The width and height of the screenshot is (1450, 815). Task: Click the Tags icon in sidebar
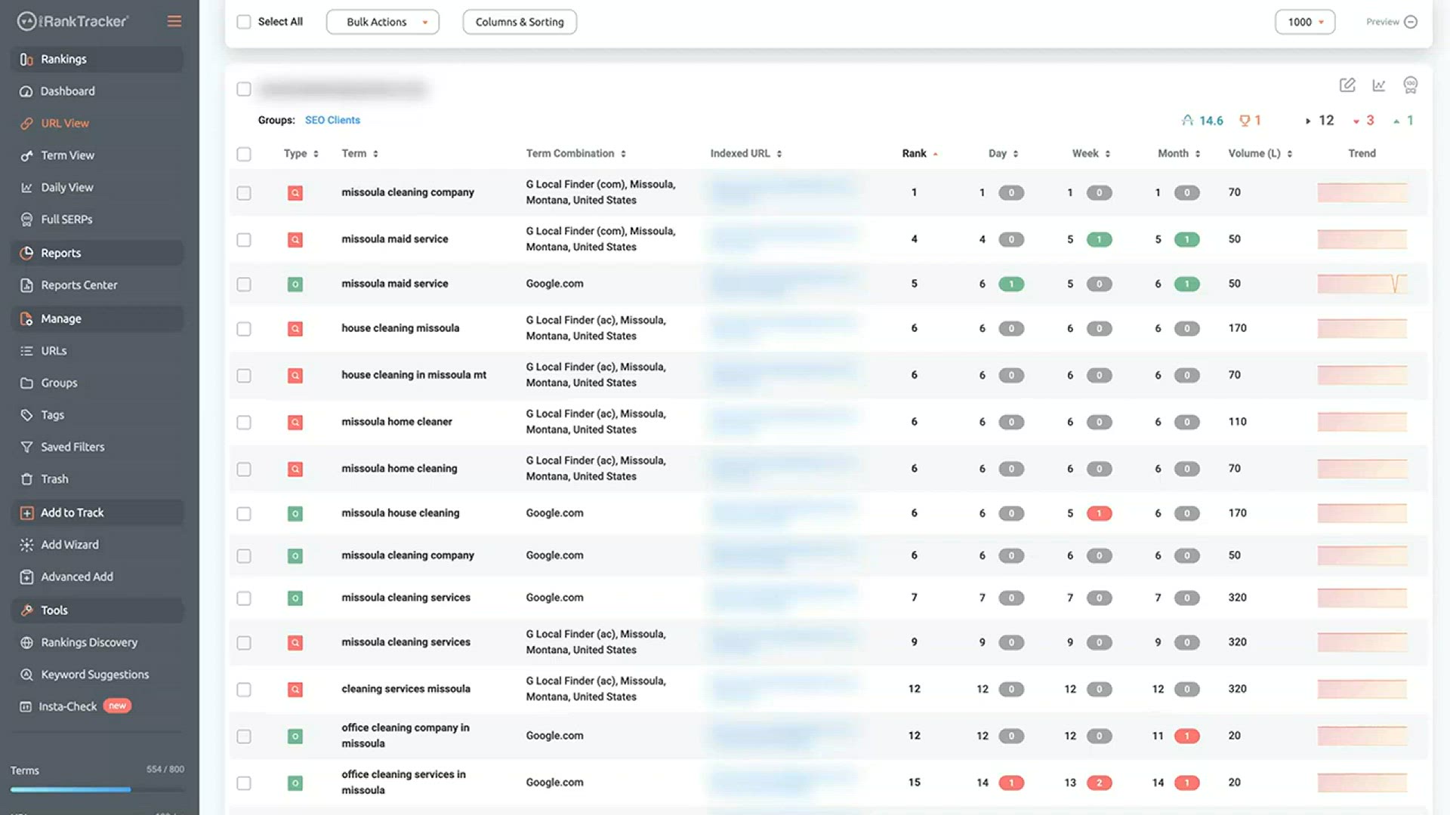pos(26,415)
